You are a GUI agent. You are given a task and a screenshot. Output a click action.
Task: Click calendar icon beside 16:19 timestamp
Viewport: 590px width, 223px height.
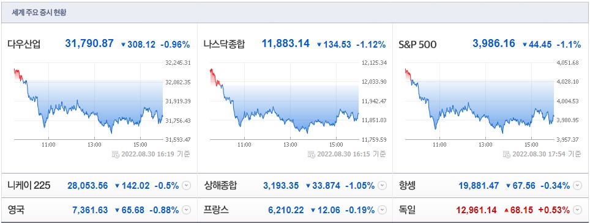[x=115, y=154]
